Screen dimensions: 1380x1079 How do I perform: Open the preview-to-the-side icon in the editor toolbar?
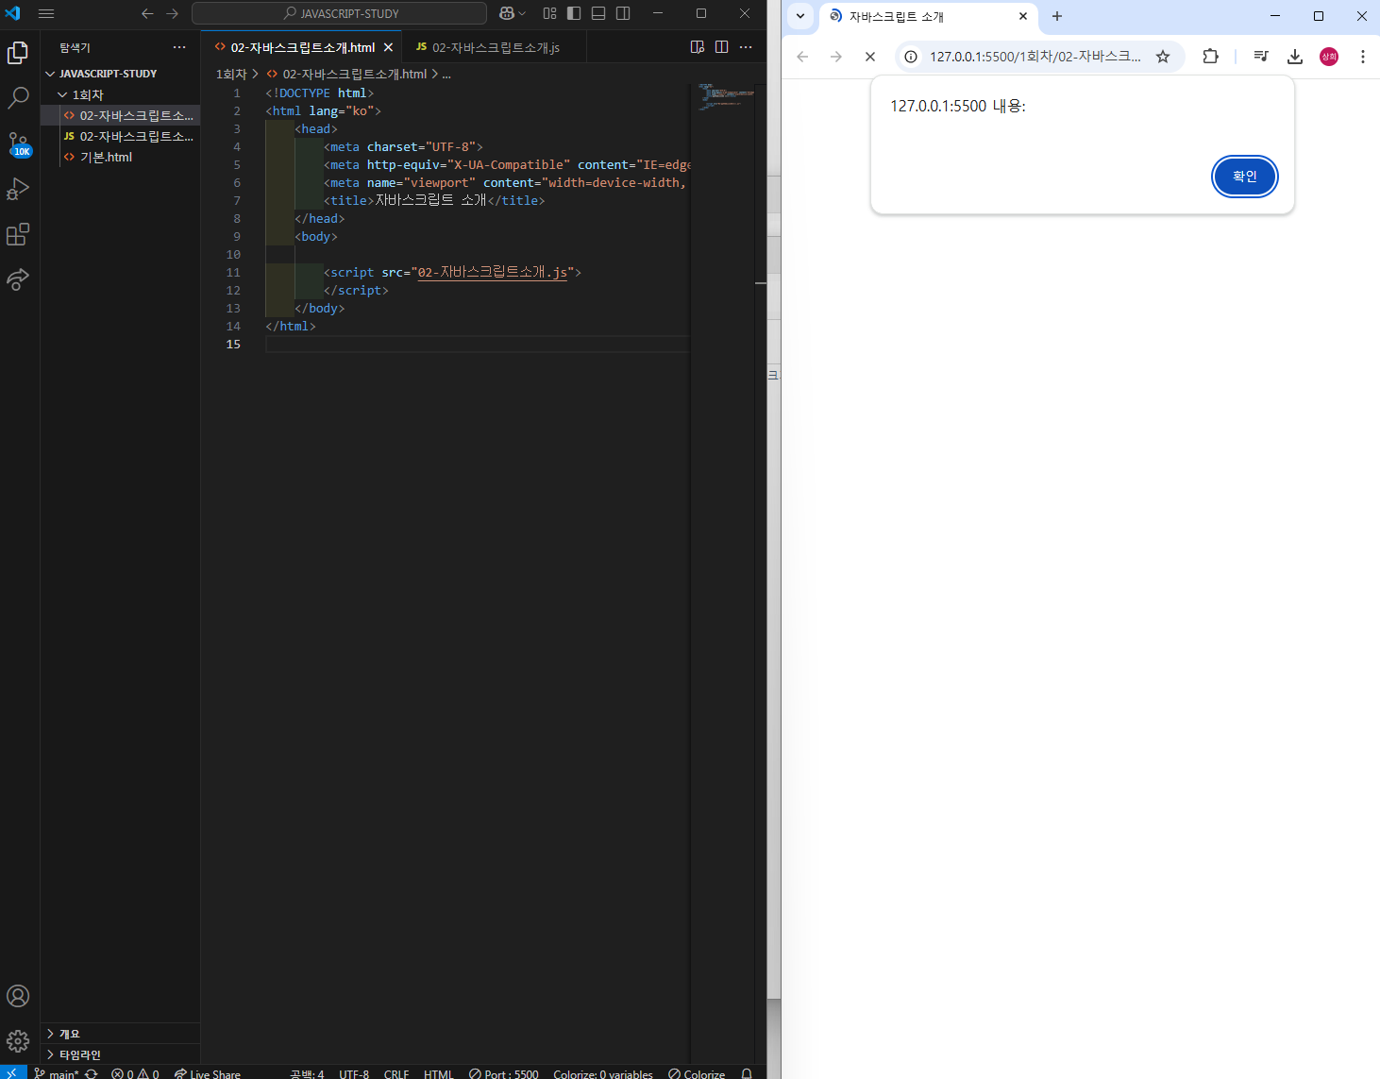[x=698, y=47]
